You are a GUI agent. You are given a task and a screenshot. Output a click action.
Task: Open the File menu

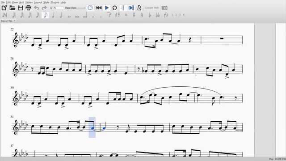3,2
